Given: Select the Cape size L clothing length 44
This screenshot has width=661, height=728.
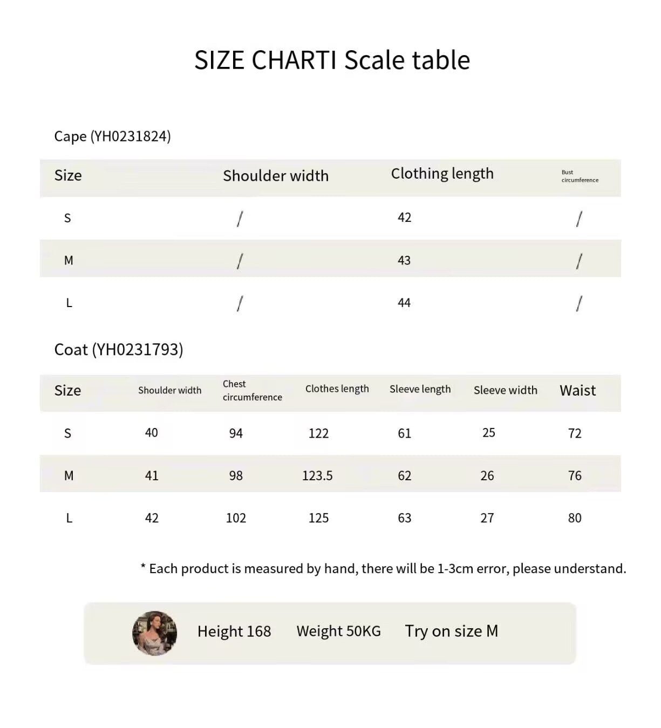Looking at the screenshot, I should click(x=404, y=303).
